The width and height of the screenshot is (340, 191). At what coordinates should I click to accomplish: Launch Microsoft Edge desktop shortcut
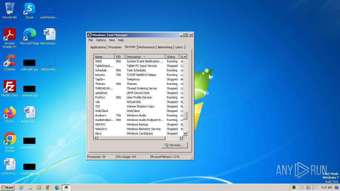[x=29, y=36]
